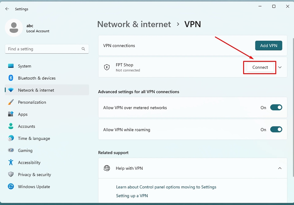Expand the FPT Shop VPN connection details

(x=280, y=67)
